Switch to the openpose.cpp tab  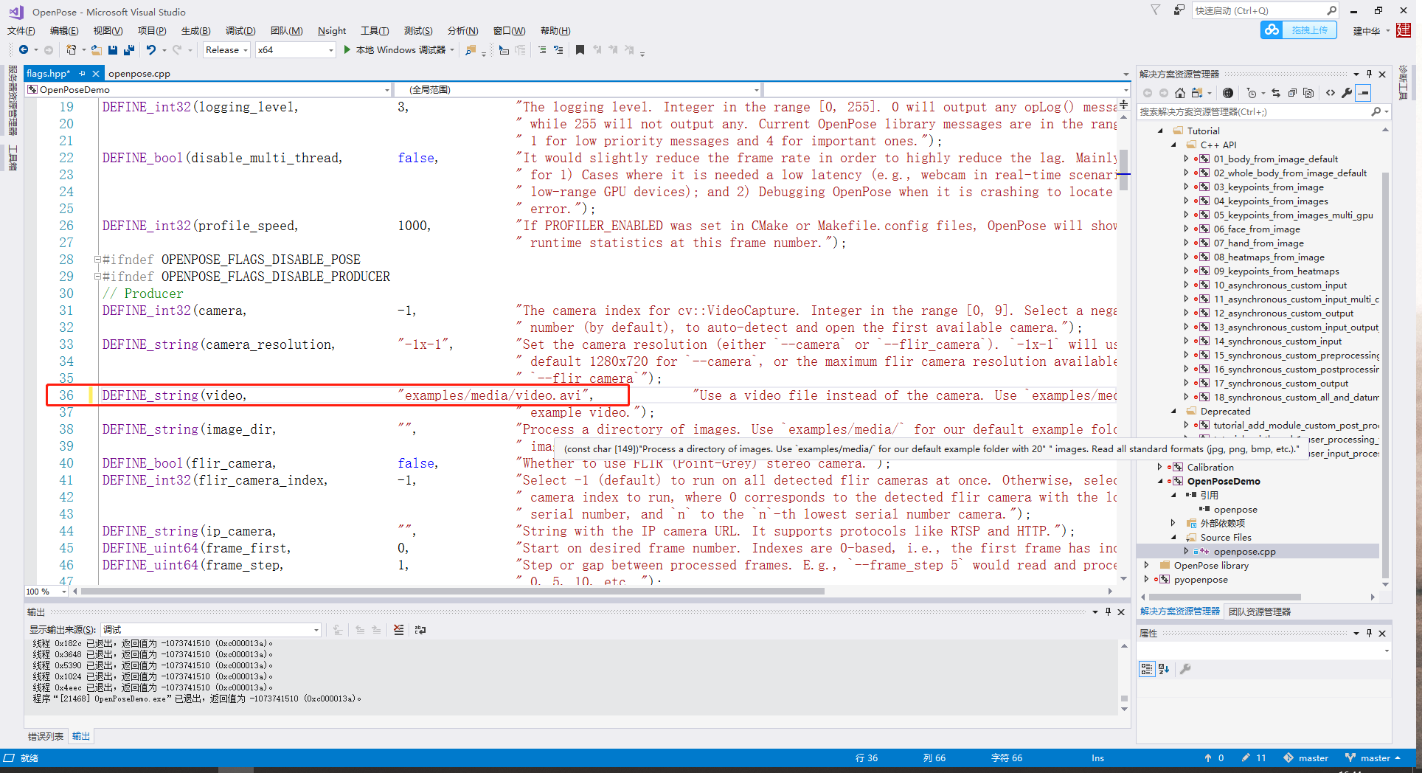pos(139,73)
